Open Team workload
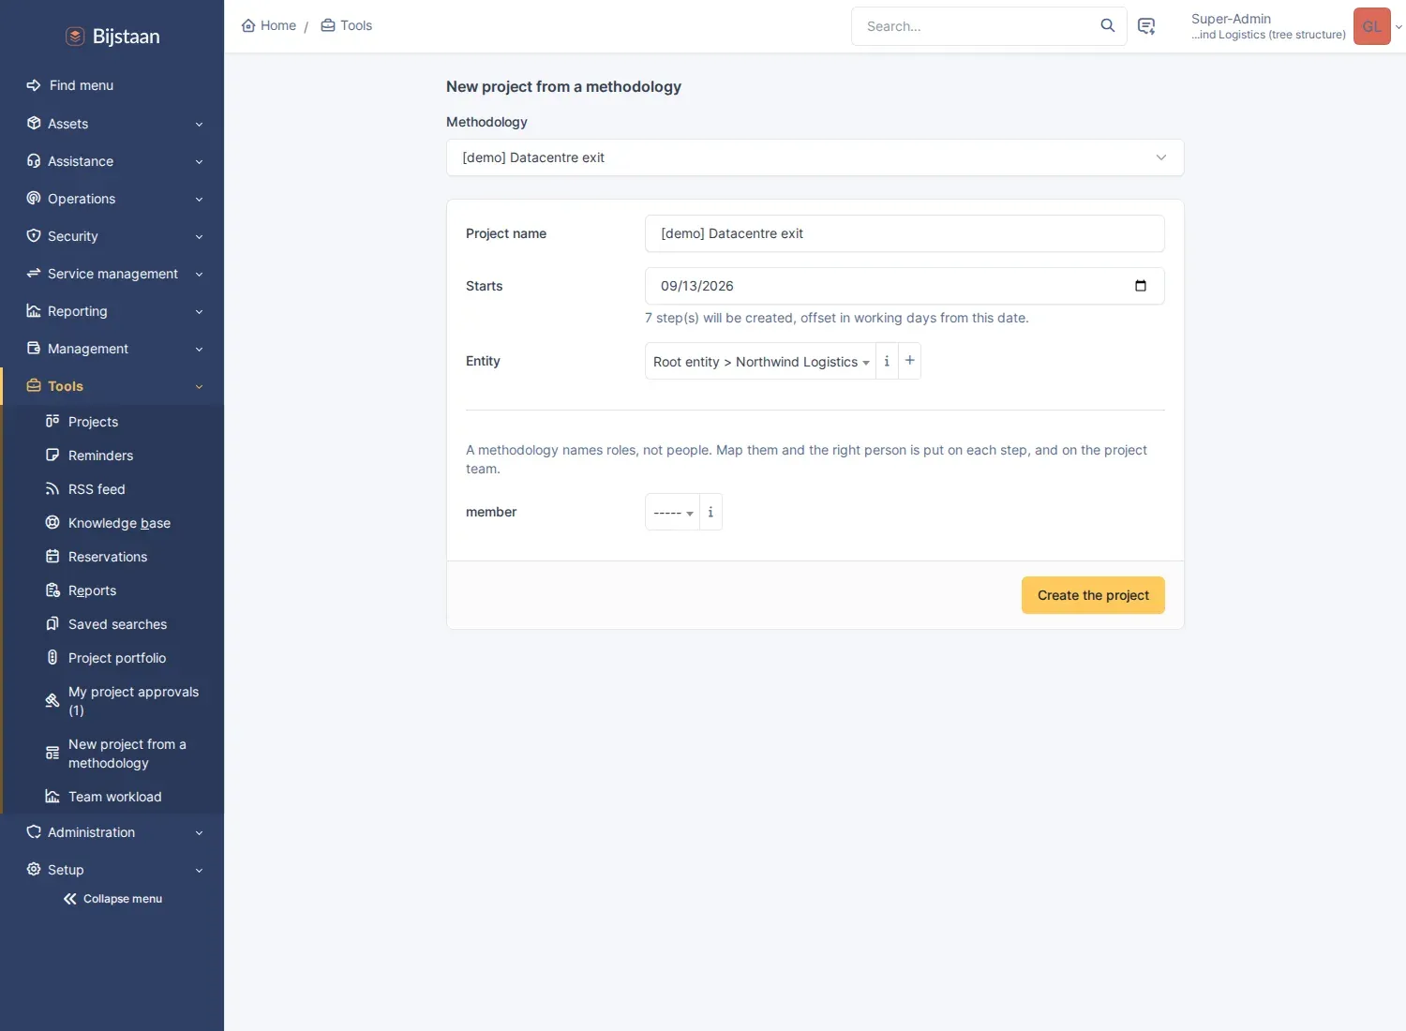The image size is (1406, 1031). [x=114, y=797]
